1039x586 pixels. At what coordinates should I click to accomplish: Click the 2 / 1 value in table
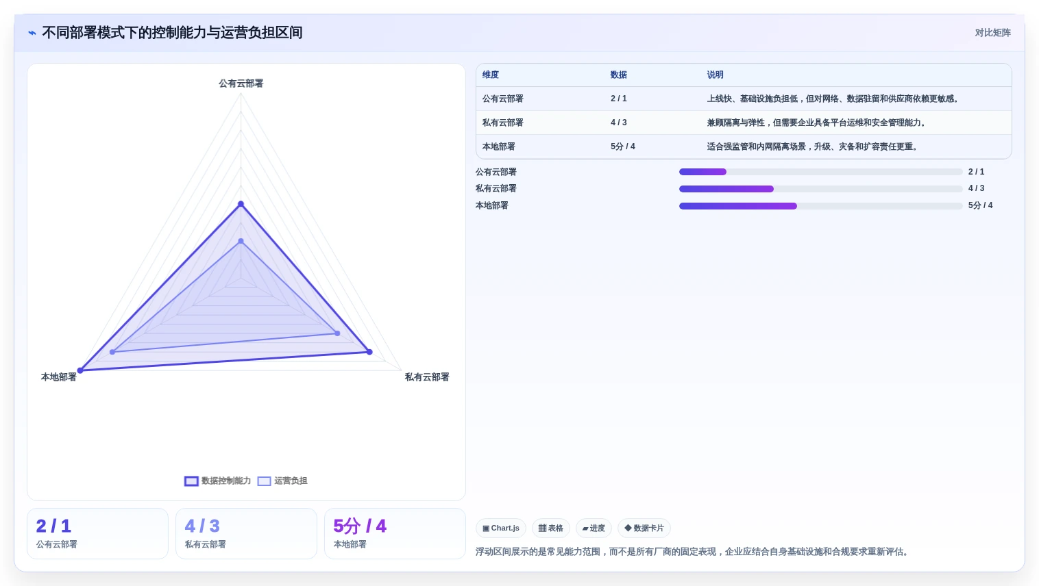click(x=619, y=99)
